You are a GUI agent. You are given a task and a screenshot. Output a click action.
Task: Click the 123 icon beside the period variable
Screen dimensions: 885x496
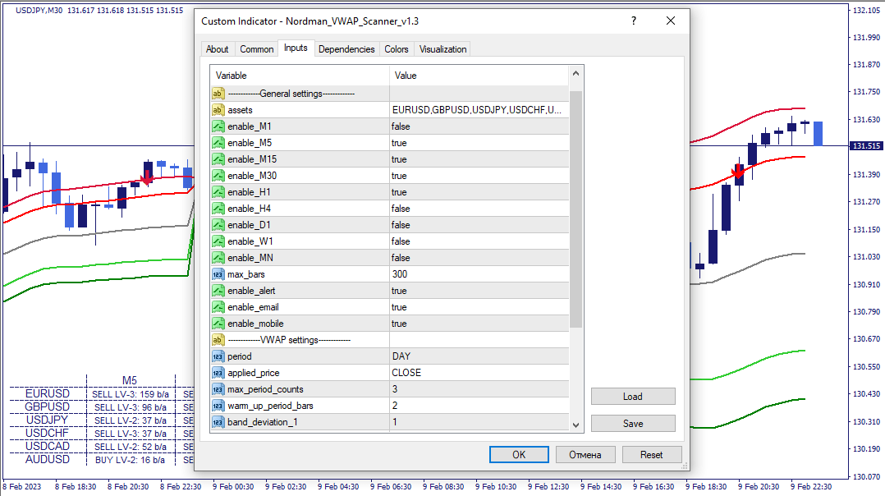pyautogui.click(x=218, y=356)
